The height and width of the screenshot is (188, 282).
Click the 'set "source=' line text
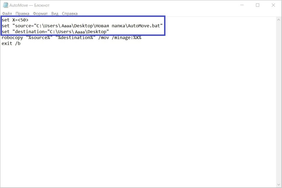(x=82, y=26)
